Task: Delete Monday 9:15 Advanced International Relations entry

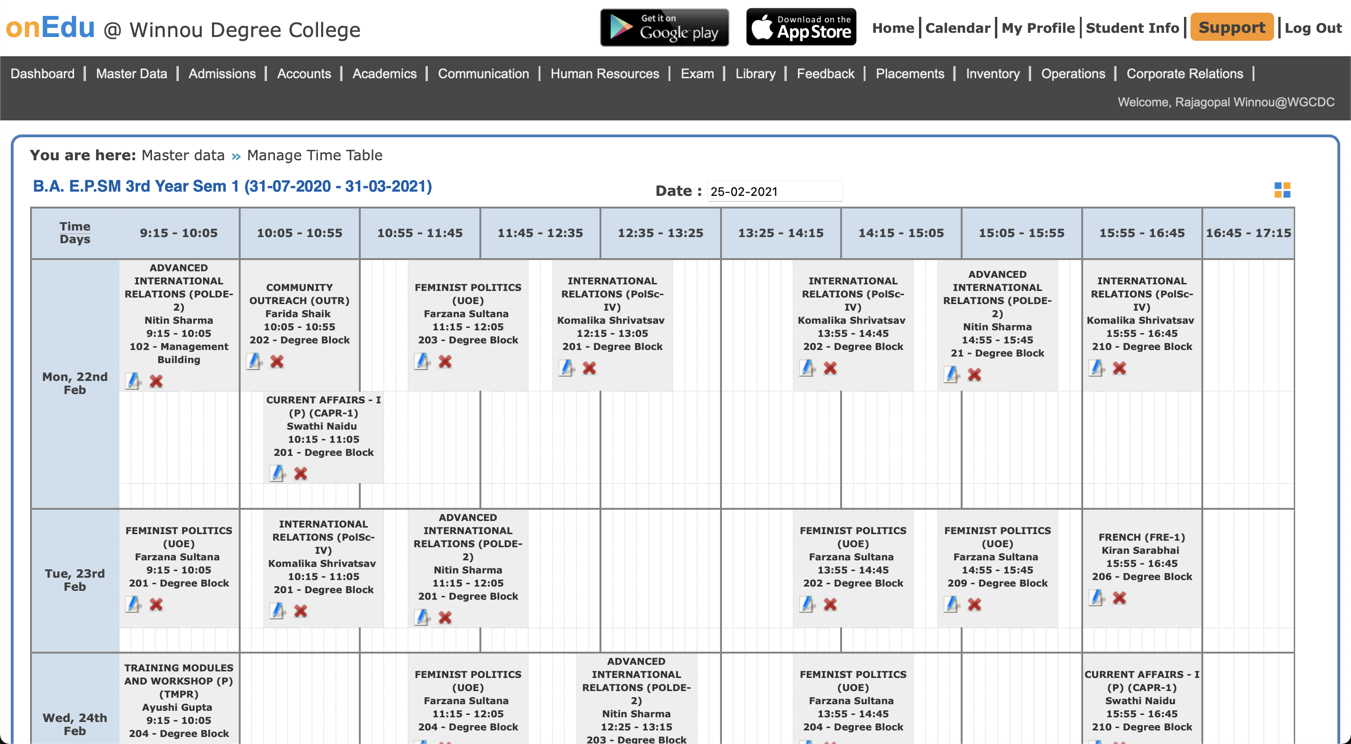Action: tap(156, 381)
